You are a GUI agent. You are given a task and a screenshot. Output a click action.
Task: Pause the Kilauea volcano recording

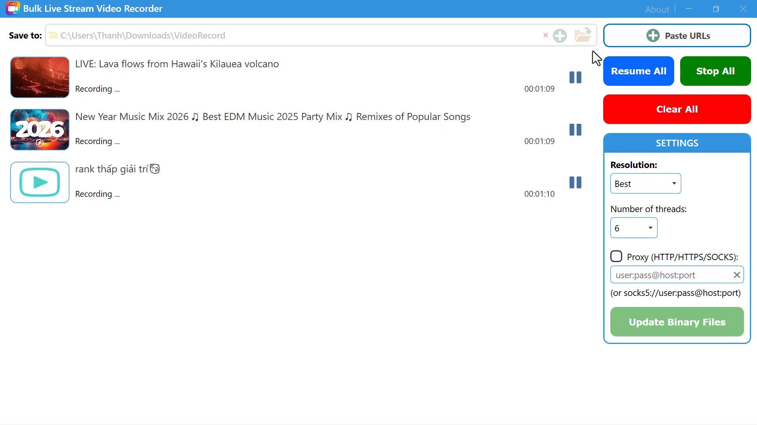pos(575,78)
